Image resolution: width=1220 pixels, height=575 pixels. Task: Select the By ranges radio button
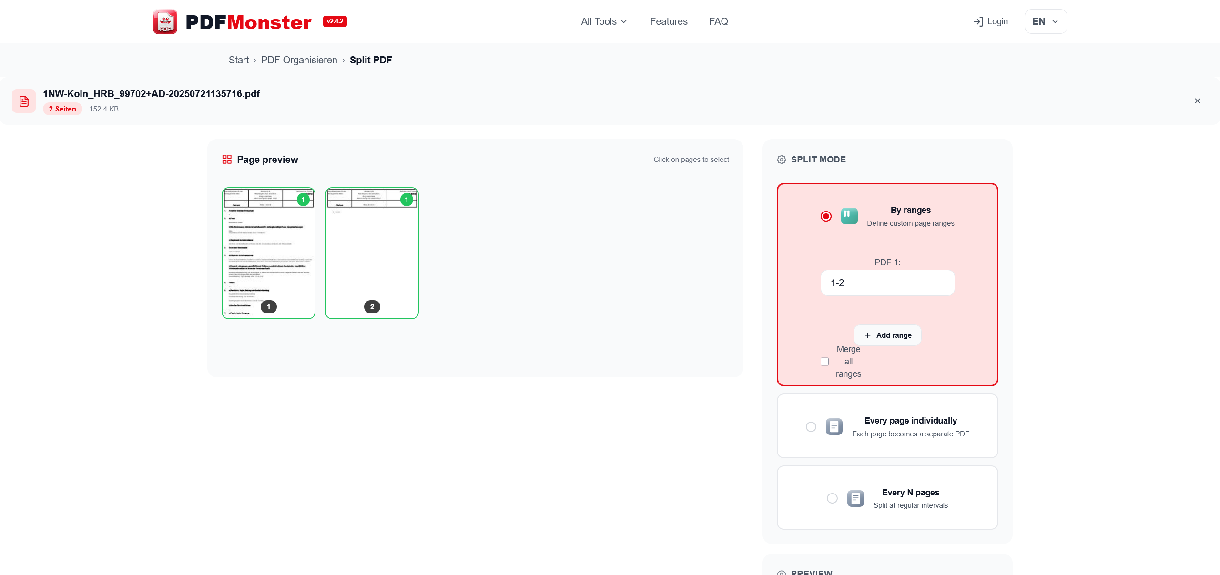[826, 216]
